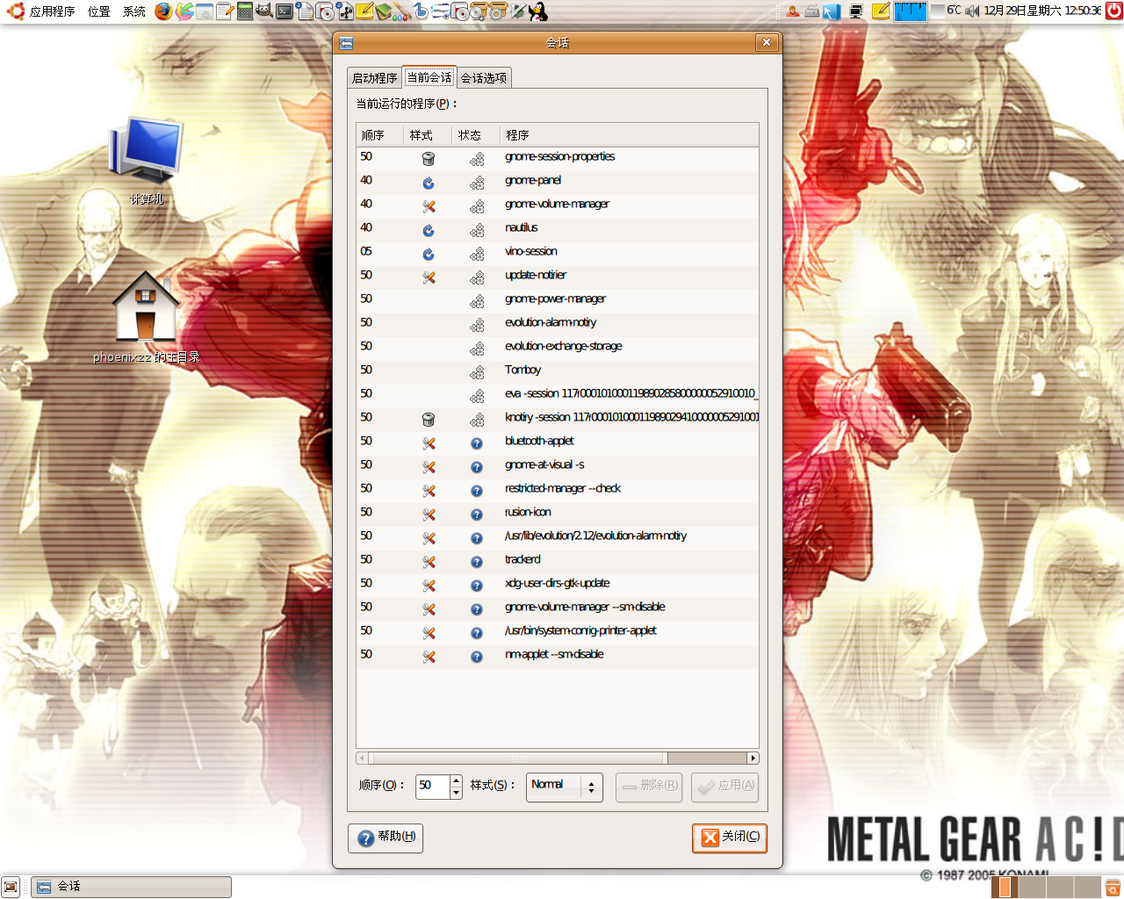The image size is (1124, 899).
Task: Click the scrollbar left arrow
Action: point(362,758)
